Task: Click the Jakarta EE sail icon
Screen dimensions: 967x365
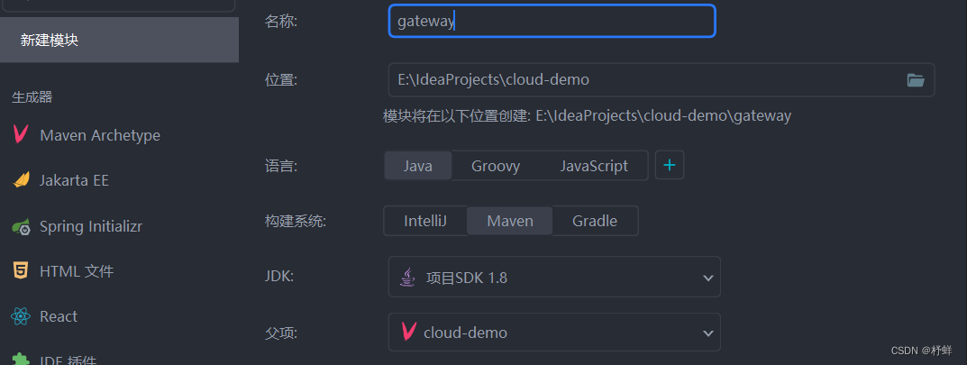Action: click(x=21, y=180)
